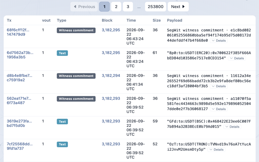Click the pagination ellipsis
This screenshot has height=162, width=259.
[139, 7]
